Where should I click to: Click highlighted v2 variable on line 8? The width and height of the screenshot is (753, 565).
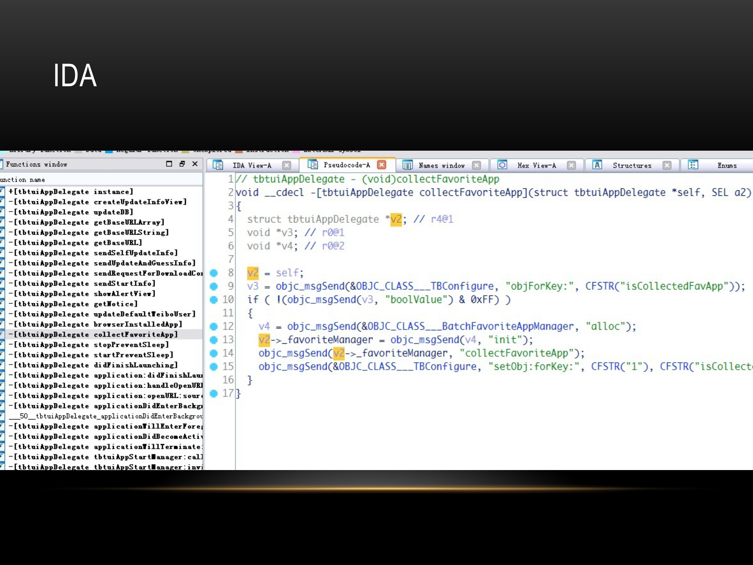tap(253, 273)
